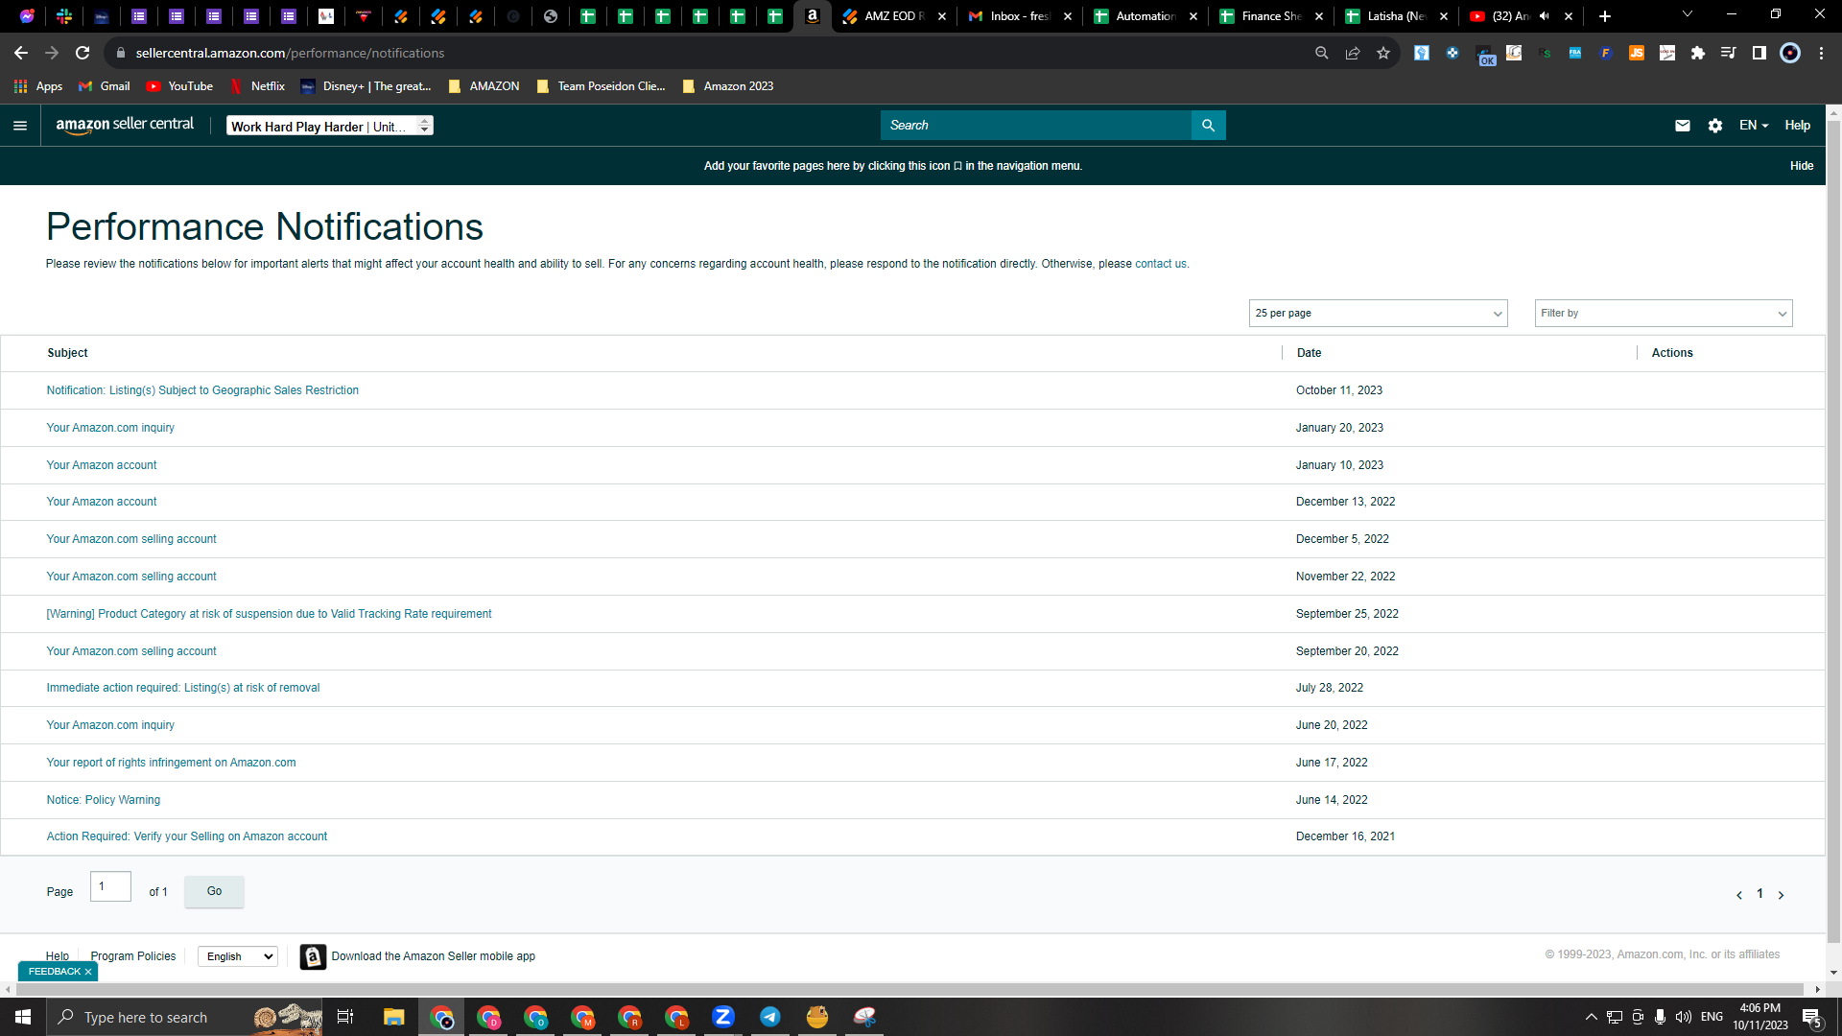Open Listing(s) at risk of removal notification
Viewport: 1842px width, 1036px height.
point(183,688)
